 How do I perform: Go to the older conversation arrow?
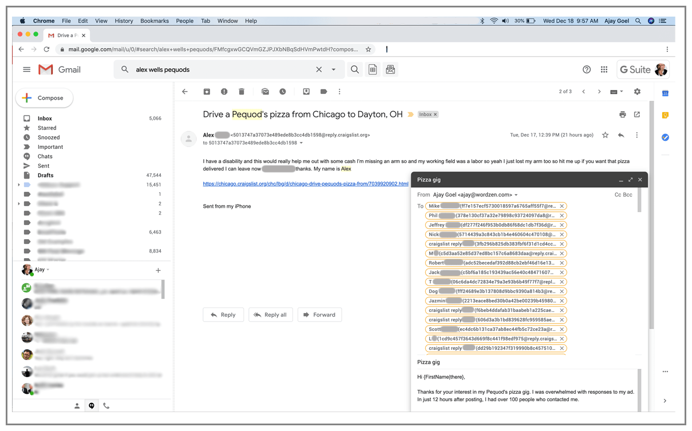pyautogui.click(x=599, y=92)
